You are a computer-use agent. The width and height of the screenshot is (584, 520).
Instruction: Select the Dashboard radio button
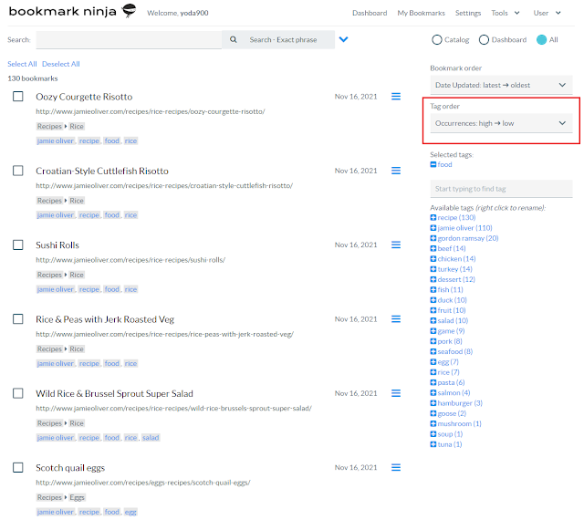coord(484,39)
